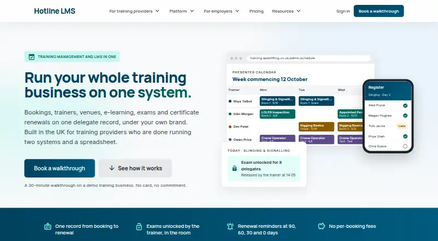Viewport: 438px width, 241px height.
Task: Mark Chris Evans as present
Action: [405, 146]
